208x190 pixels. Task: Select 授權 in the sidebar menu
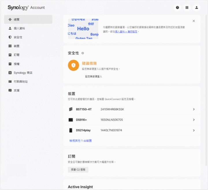click(x=28, y=64)
